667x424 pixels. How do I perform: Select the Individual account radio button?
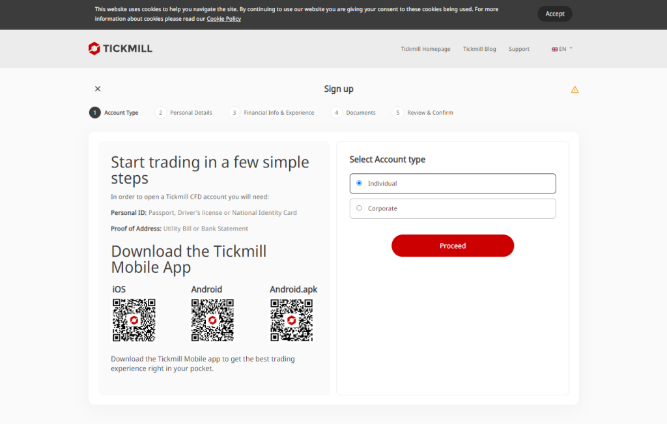[x=359, y=183]
